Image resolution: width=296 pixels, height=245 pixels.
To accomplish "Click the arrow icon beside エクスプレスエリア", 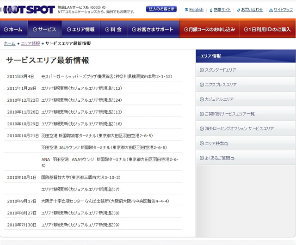I will coord(202,85).
